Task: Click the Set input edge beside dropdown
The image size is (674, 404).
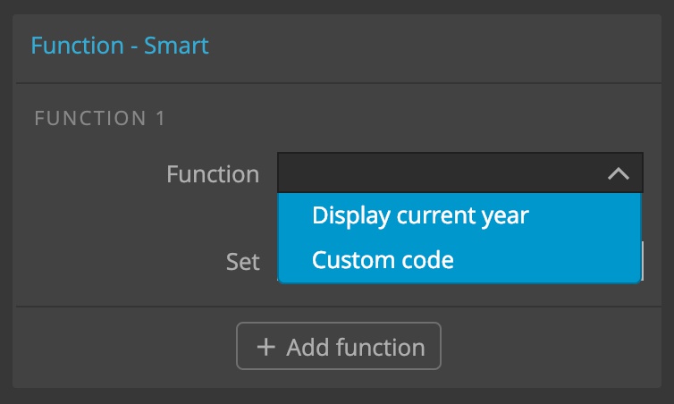Action: [x=642, y=261]
